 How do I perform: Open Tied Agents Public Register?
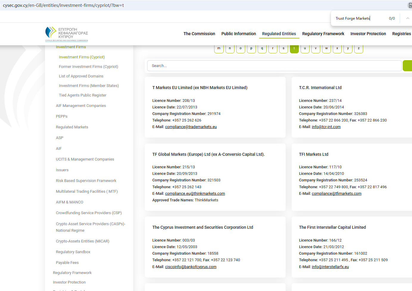[83, 95]
